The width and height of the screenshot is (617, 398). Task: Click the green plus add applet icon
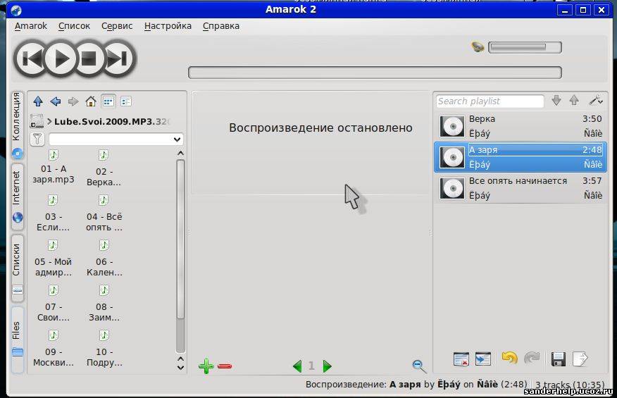click(206, 366)
